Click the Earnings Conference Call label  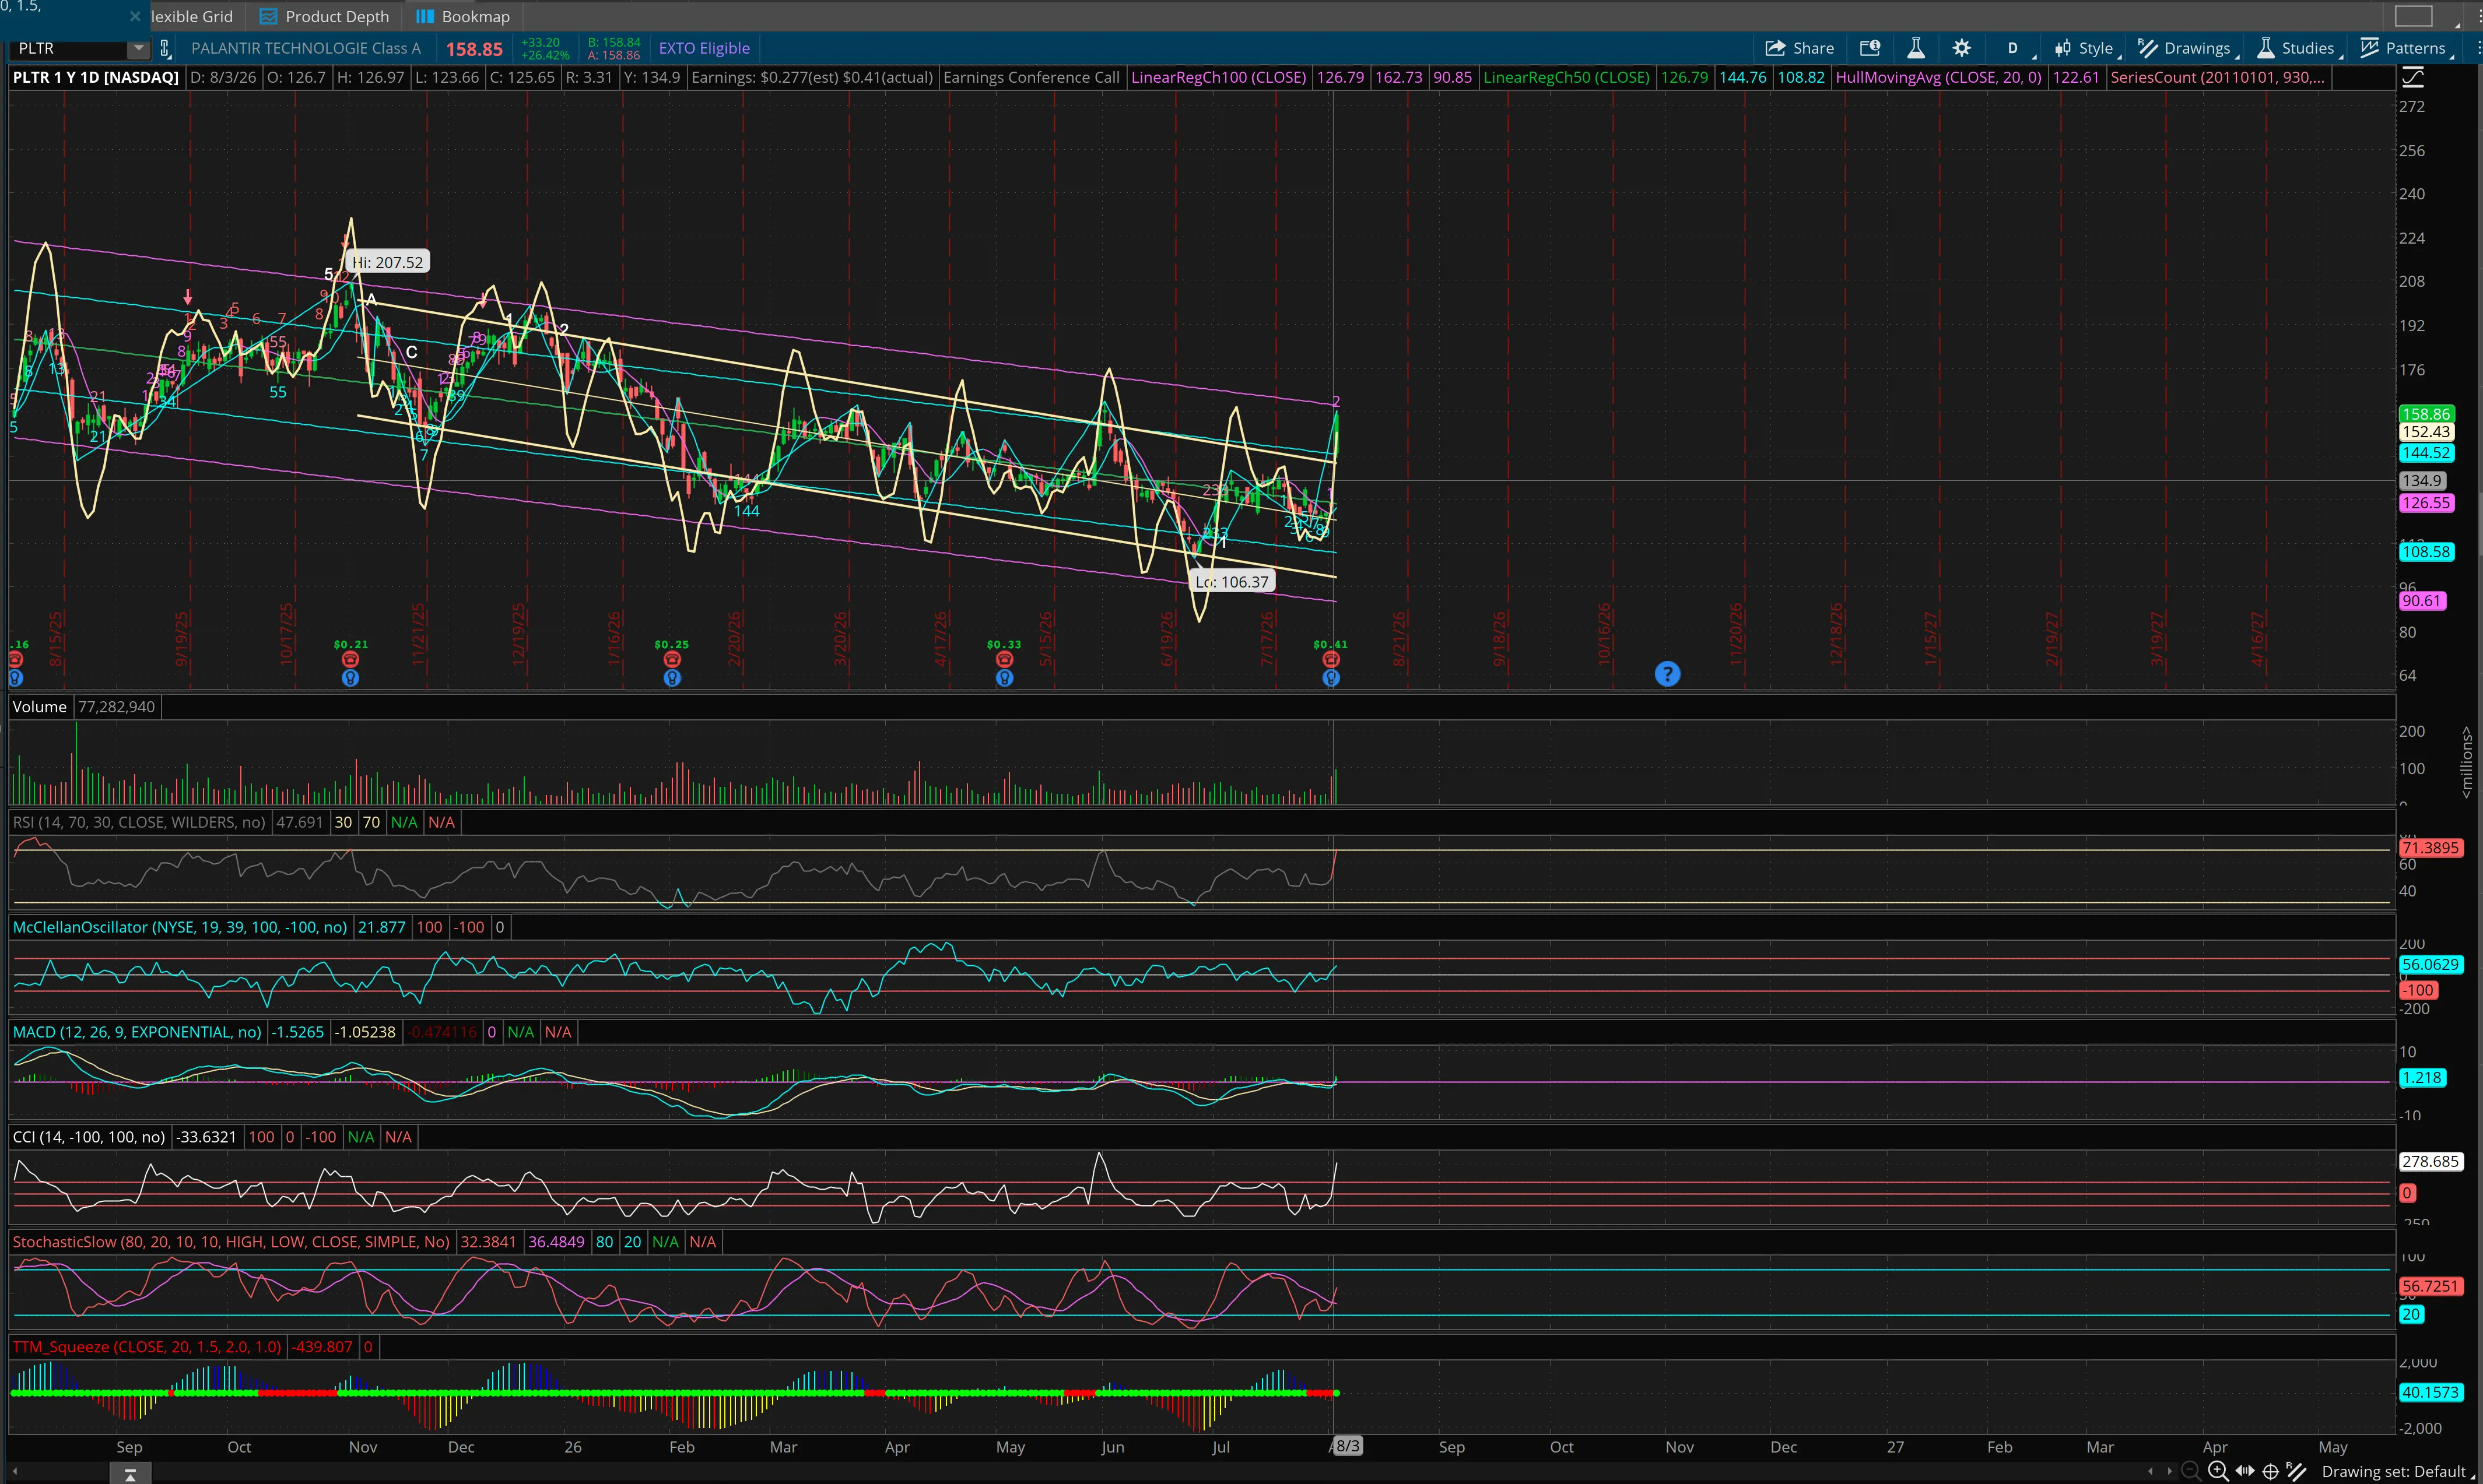[1032, 77]
